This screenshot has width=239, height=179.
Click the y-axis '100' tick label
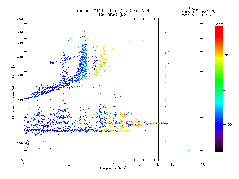pos(20,143)
